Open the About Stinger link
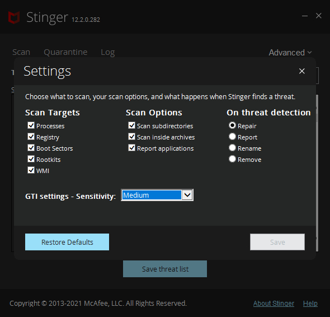This screenshot has width=330, height=317. tap(274, 304)
